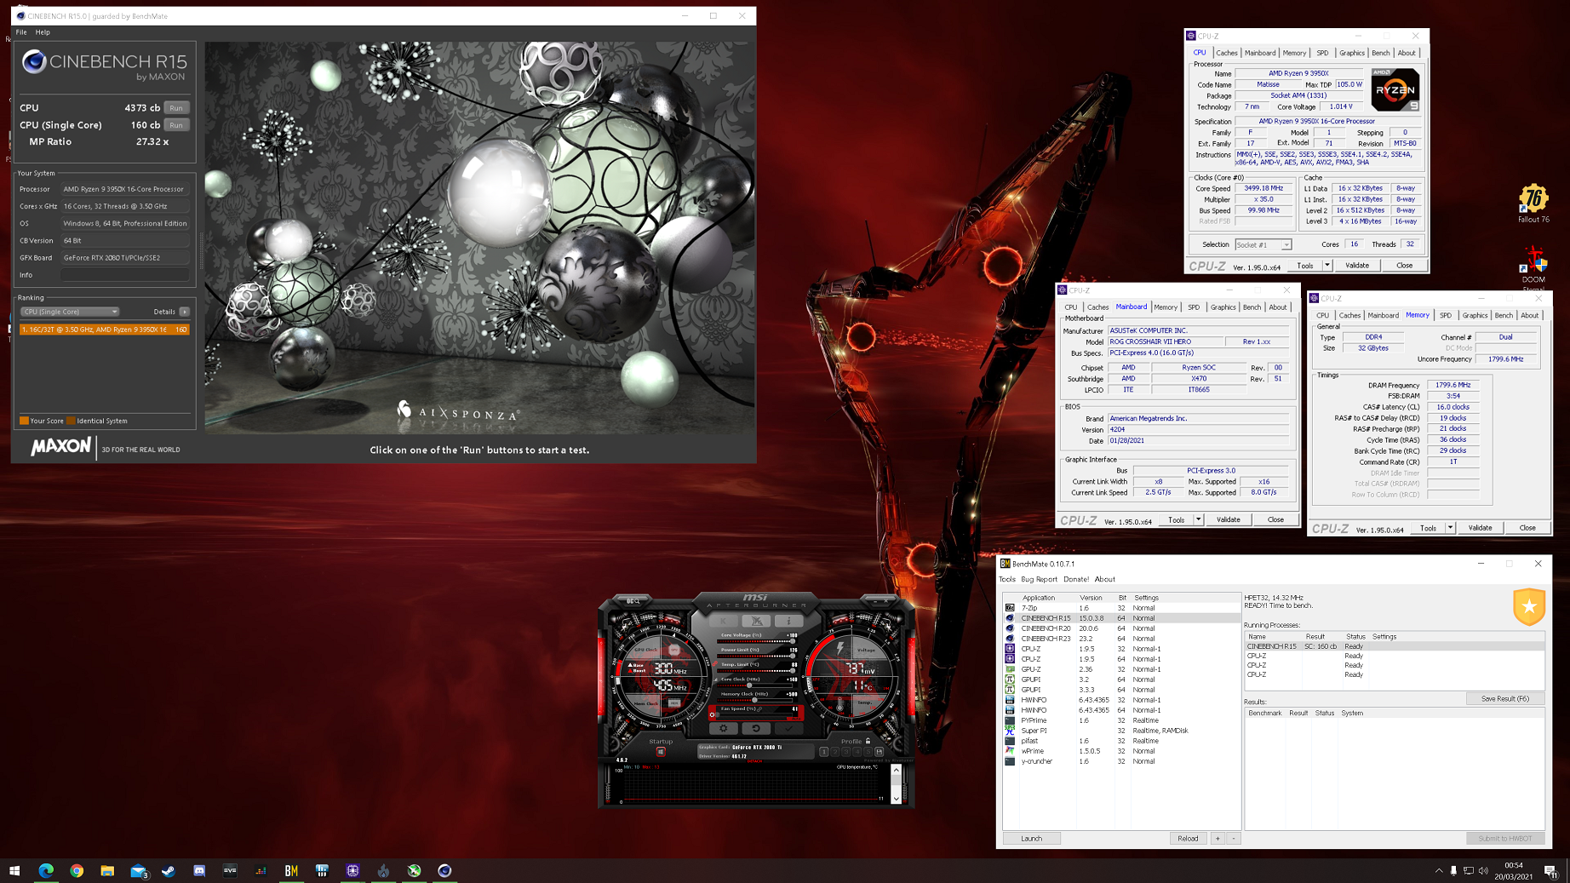Image resolution: width=1570 pixels, height=883 pixels.
Task: Click the BenchMate gold shield star badge
Action: coord(1529,606)
